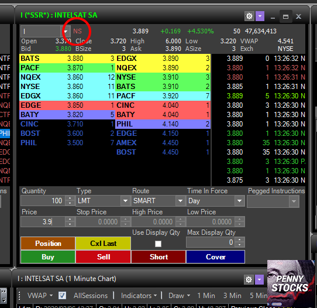Click the ticker symbol input field
This screenshot has width=317, height=308.
coord(41,32)
